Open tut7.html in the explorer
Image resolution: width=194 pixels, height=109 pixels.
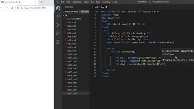tap(72, 44)
